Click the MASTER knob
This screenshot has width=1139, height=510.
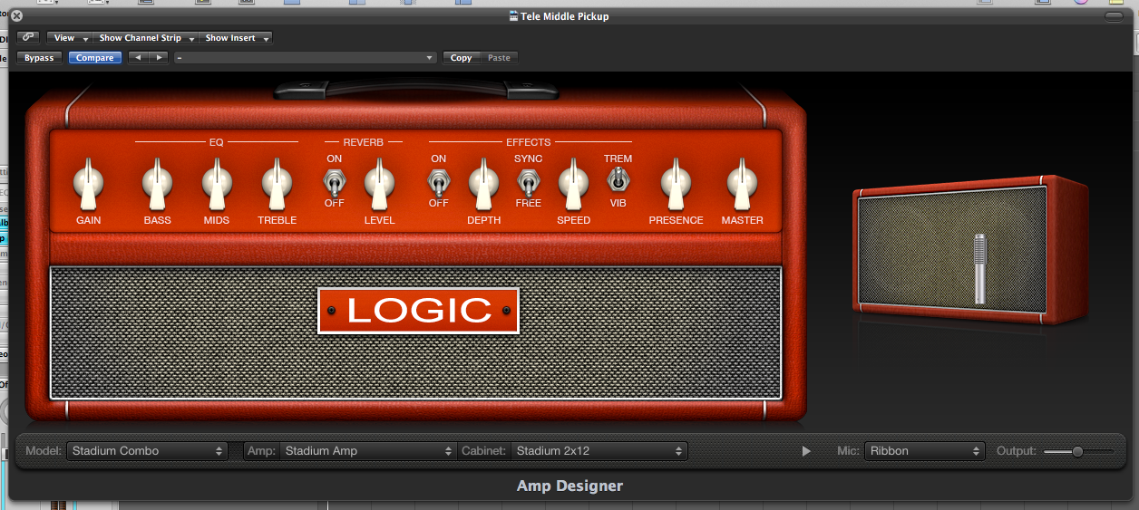coord(742,184)
